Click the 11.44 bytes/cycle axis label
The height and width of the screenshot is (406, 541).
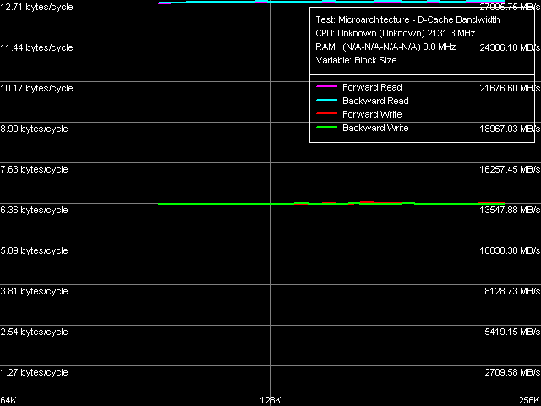tap(36, 47)
